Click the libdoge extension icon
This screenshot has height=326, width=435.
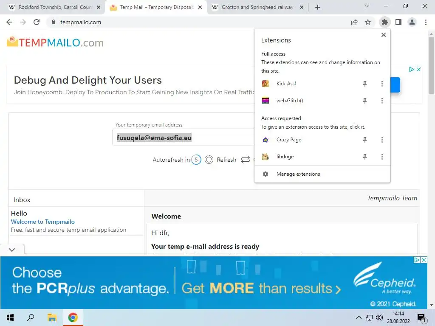click(x=266, y=157)
